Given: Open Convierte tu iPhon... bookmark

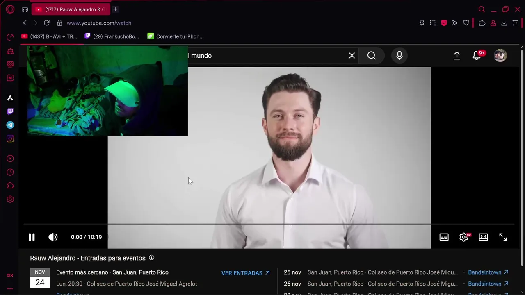Looking at the screenshot, I should coord(176,36).
